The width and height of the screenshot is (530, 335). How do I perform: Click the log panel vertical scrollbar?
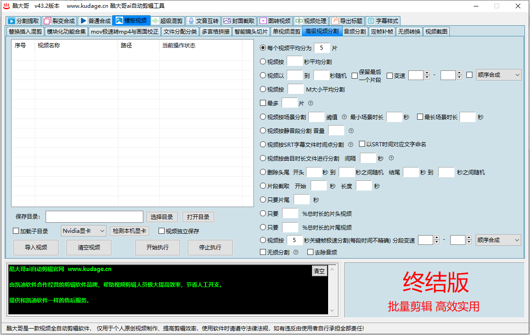[332, 289]
